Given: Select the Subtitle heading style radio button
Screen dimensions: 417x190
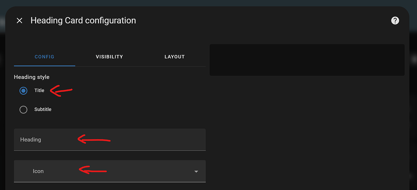Looking at the screenshot, I should click(x=23, y=109).
